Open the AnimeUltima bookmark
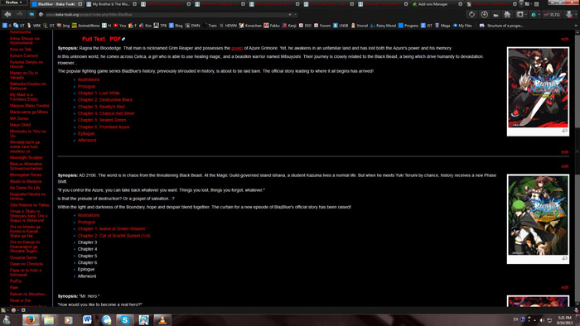The width and height of the screenshot is (580, 326). point(86,26)
